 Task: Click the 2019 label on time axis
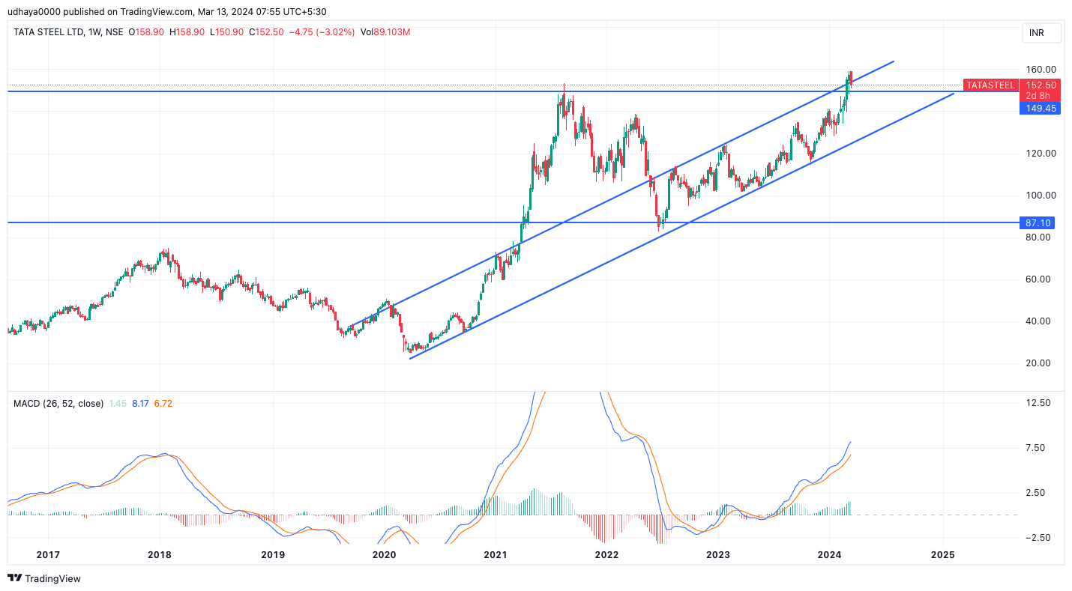click(x=272, y=555)
